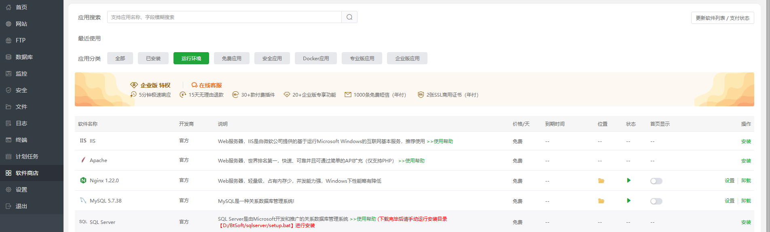Select the 全部 category tab
Image resolution: width=770 pixels, height=232 pixels.
pos(120,58)
